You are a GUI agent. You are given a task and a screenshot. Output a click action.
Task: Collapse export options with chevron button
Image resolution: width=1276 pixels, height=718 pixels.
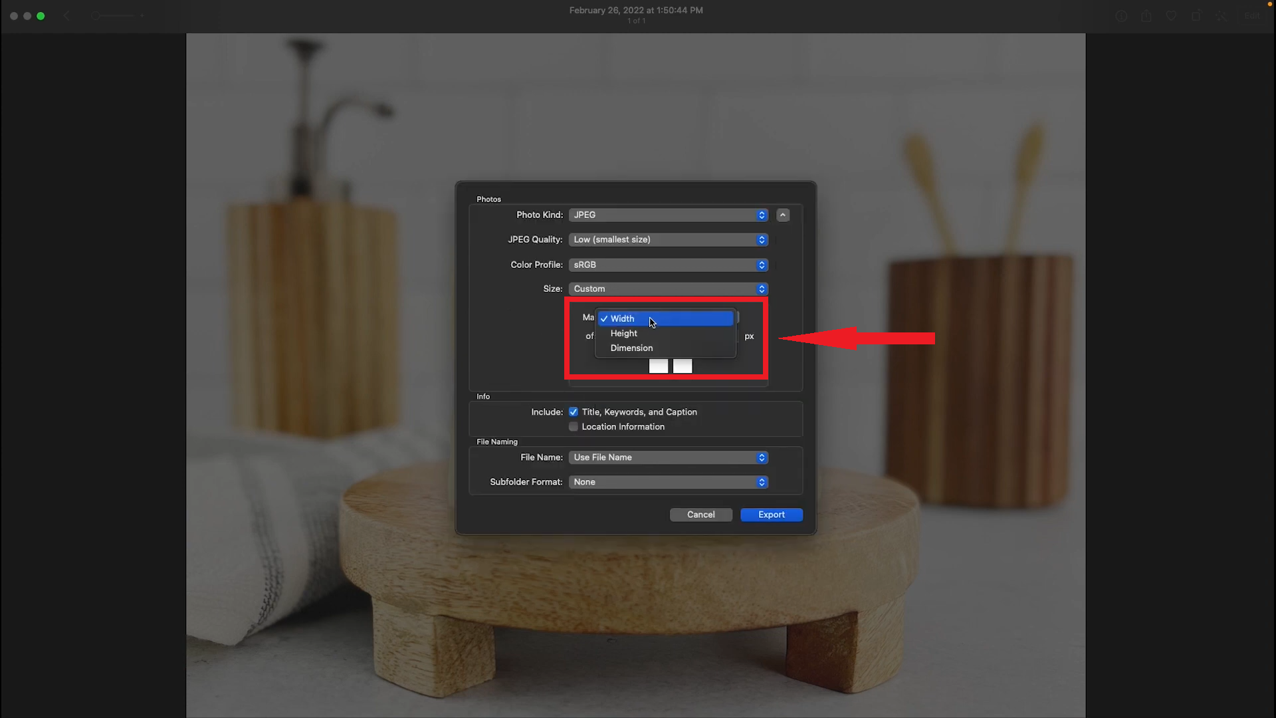pos(783,215)
